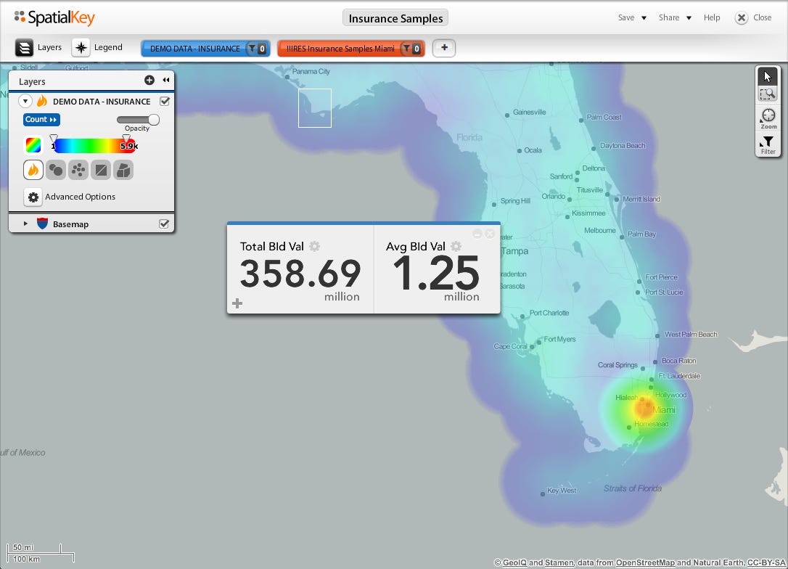Click the SpatialKey logo

coord(54,18)
